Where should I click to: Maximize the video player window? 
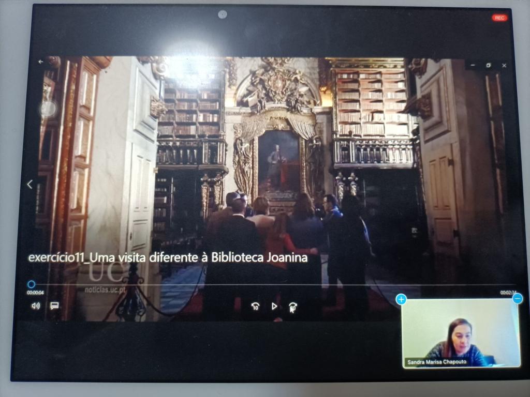click(488, 66)
